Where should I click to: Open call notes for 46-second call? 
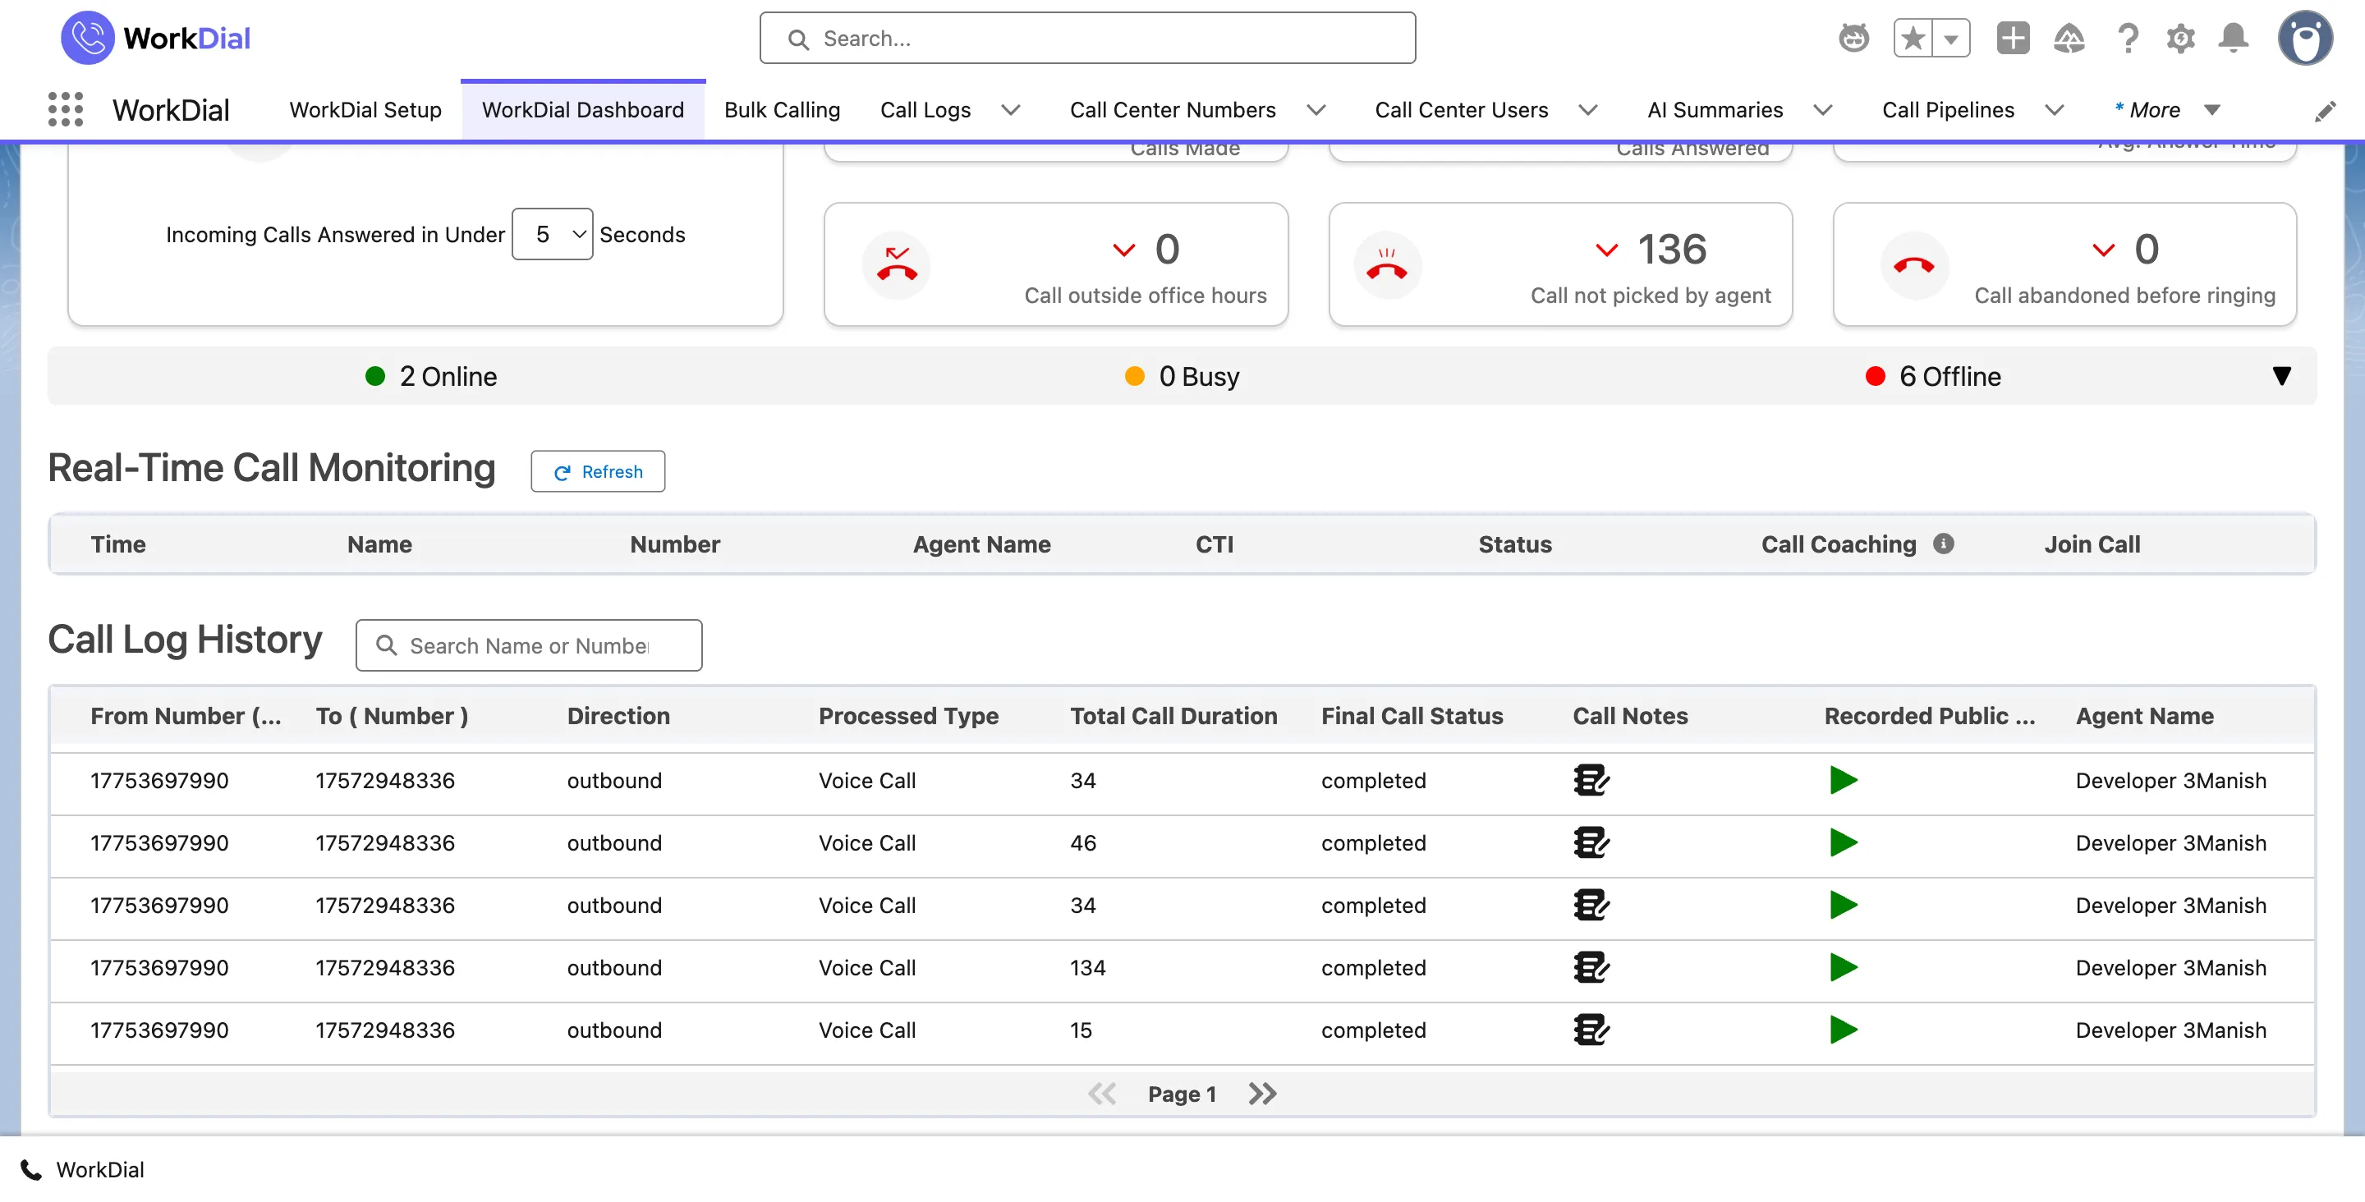[1590, 843]
